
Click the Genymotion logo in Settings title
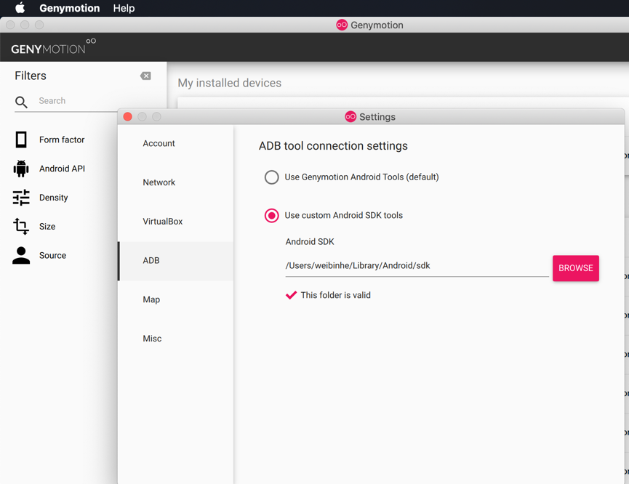pos(350,117)
